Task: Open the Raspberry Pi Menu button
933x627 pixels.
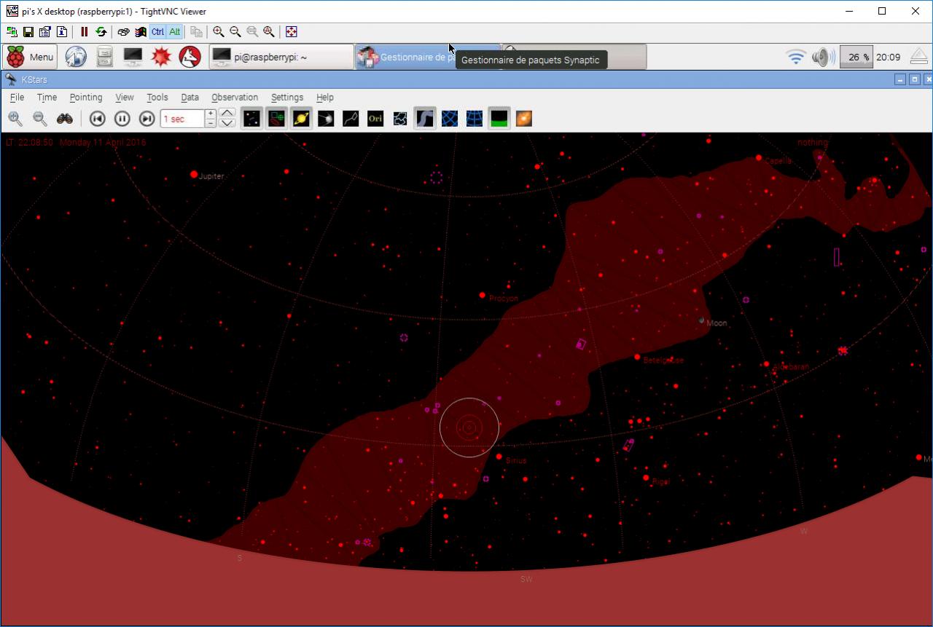Action: pos(30,57)
